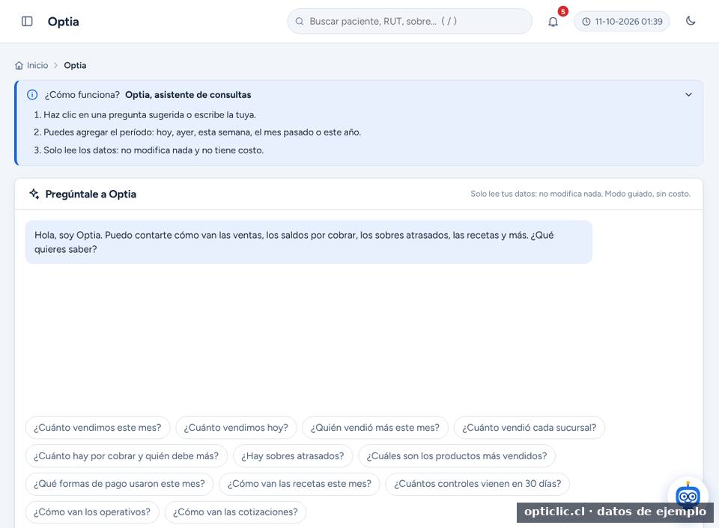The width and height of the screenshot is (719, 528).
Task: Click the search magnifier icon
Action: coord(300,21)
